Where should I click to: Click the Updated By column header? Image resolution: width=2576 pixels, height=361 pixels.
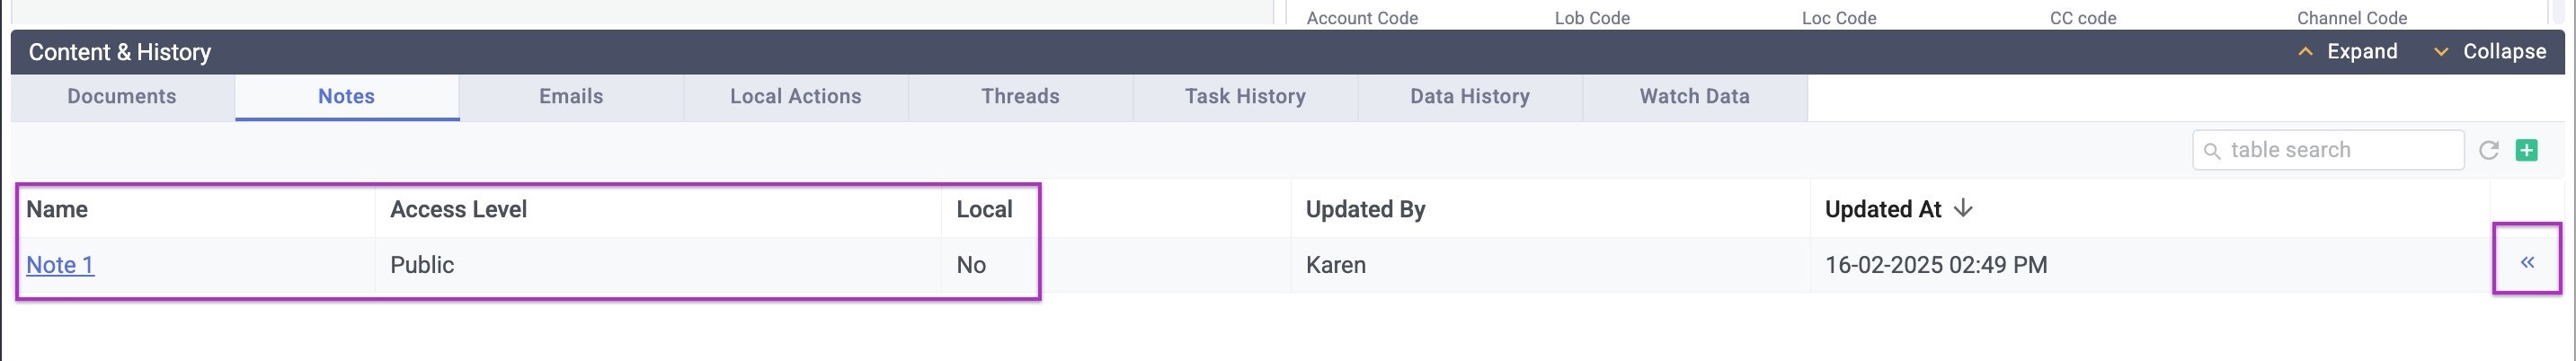pyautogui.click(x=1365, y=209)
